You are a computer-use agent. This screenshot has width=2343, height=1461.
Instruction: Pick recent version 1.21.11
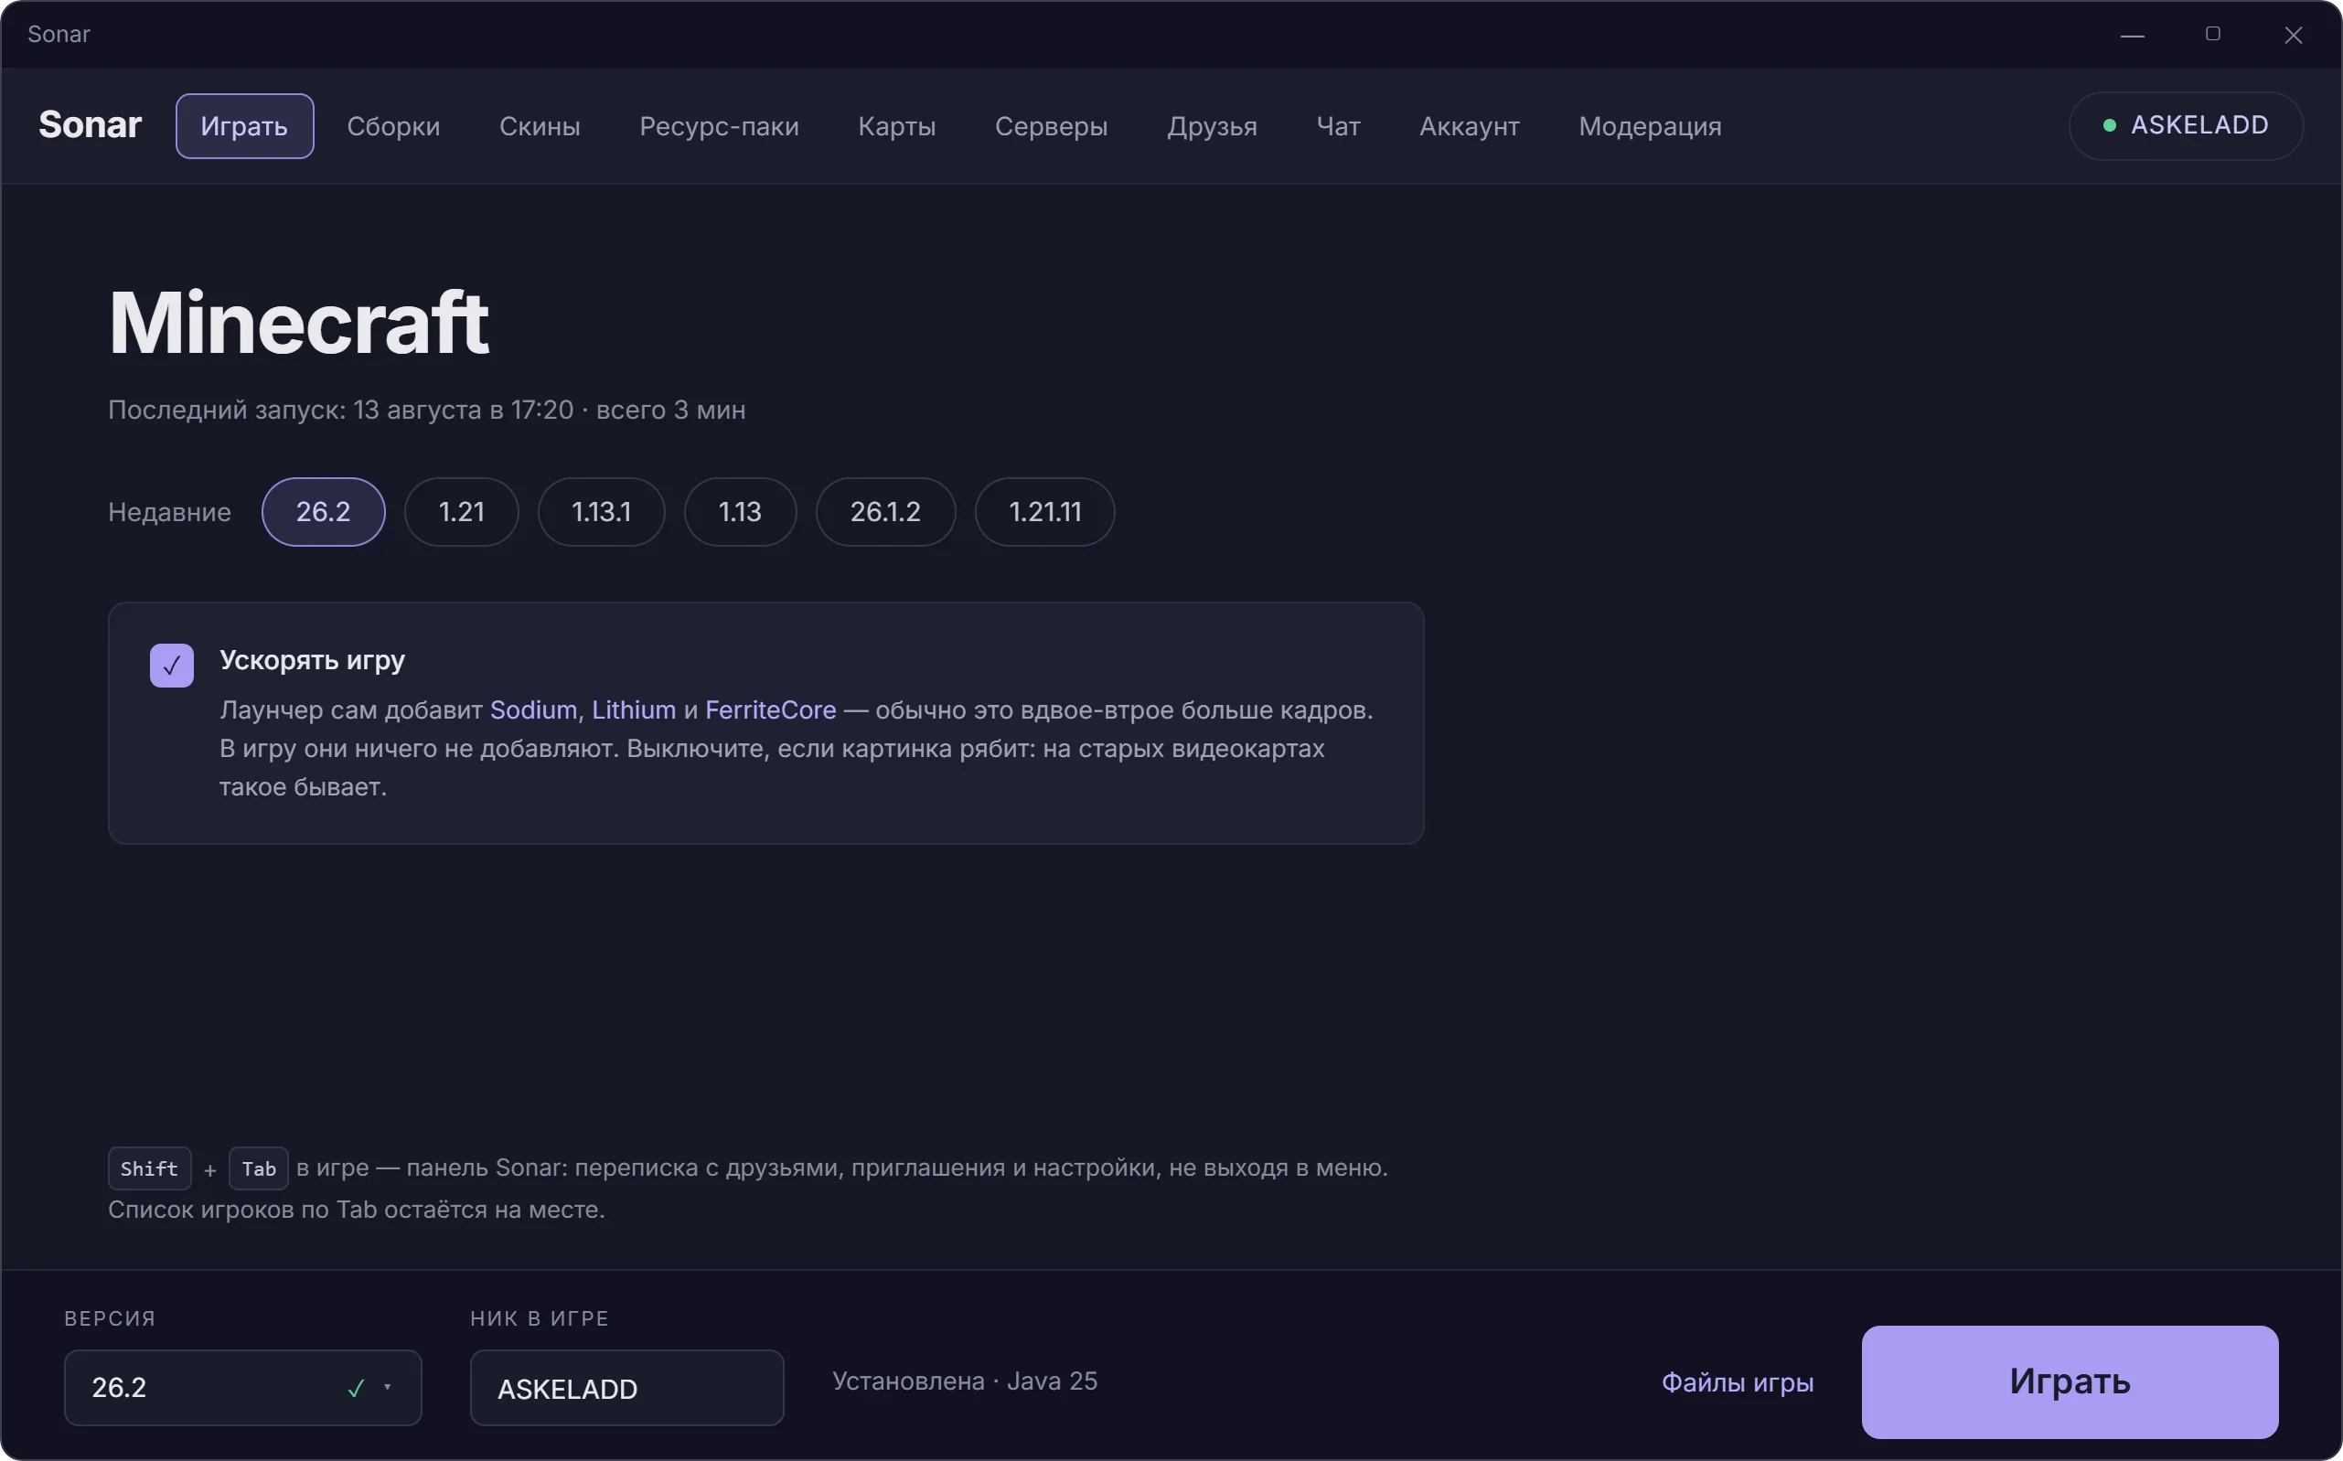[1045, 511]
